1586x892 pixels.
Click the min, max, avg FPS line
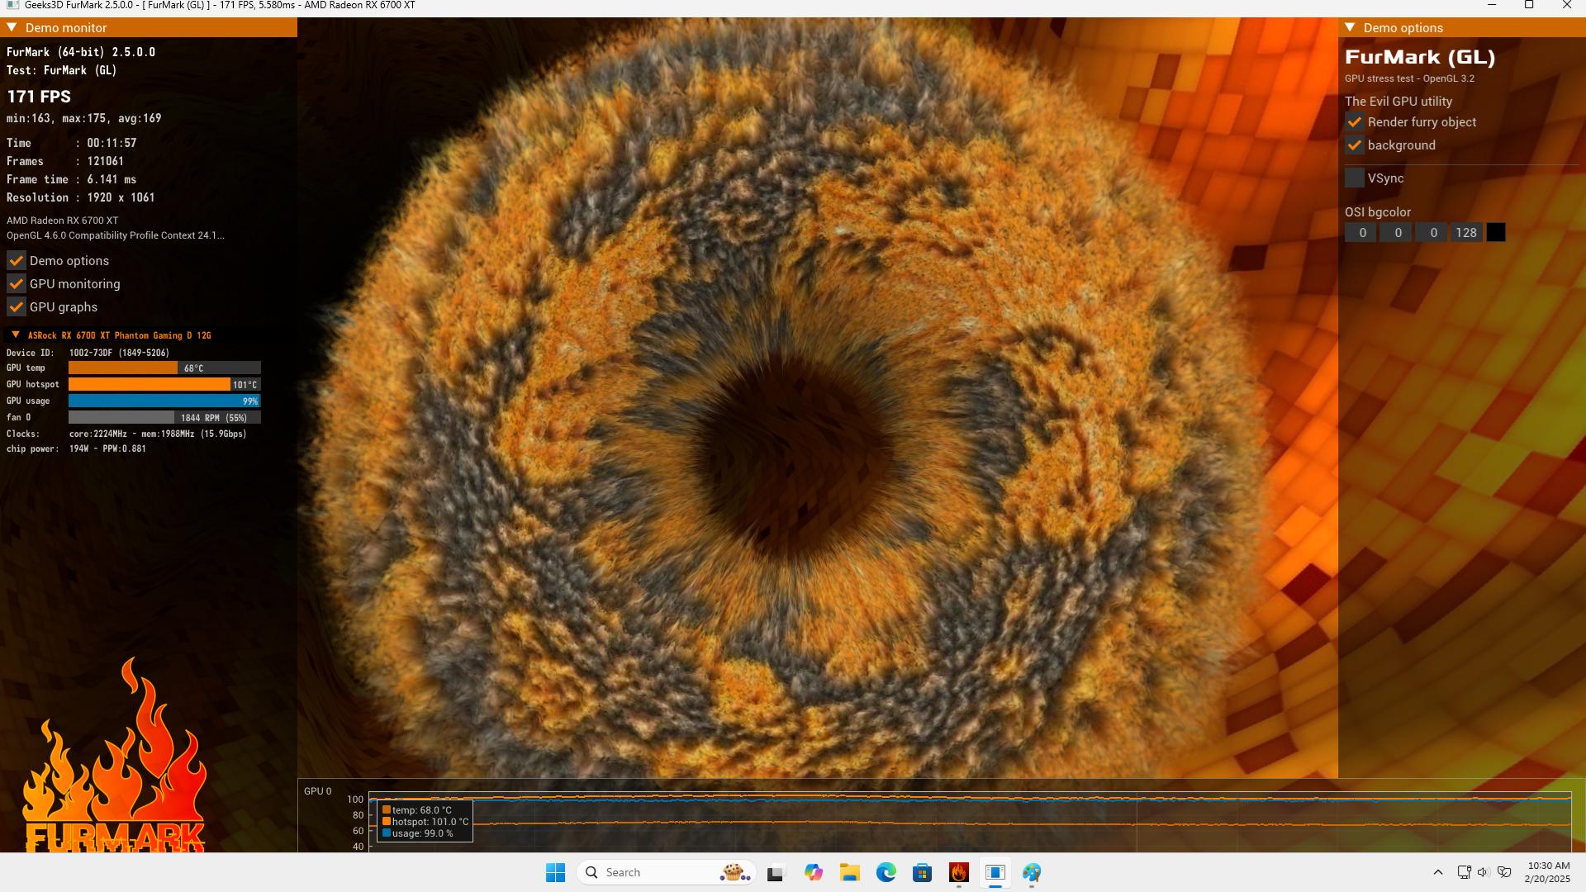point(84,118)
